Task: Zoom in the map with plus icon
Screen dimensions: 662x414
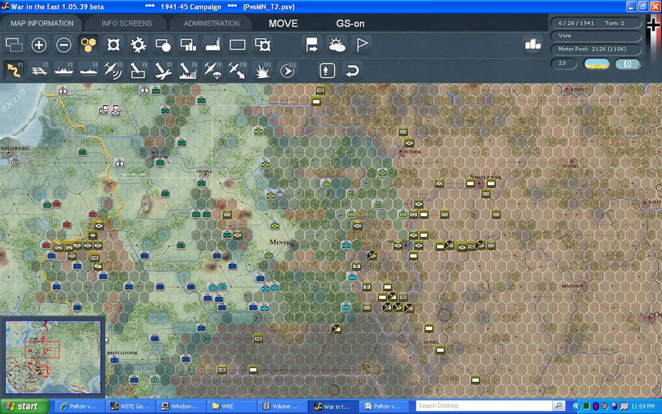Action: tap(39, 45)
